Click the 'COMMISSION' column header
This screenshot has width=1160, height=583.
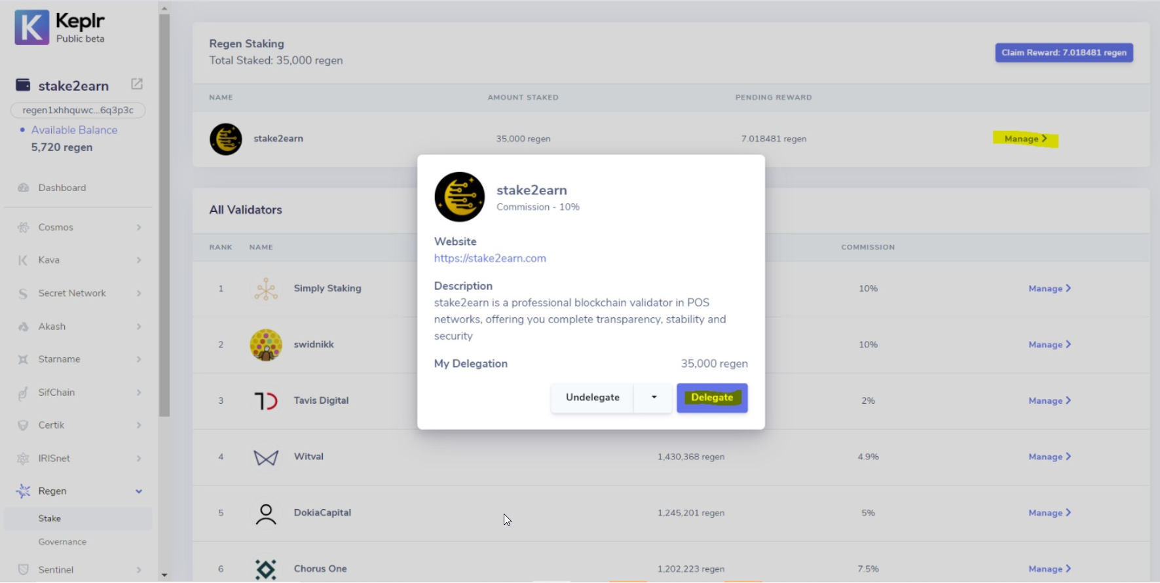click(x=868, y=247)
